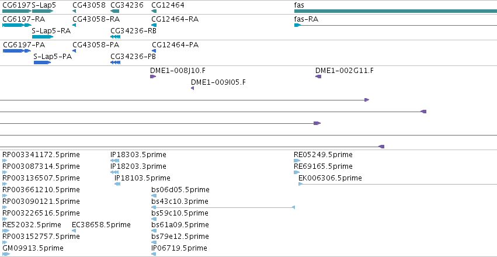
Task: Click the RP003136507.5prime label
Action: [41, 178]
